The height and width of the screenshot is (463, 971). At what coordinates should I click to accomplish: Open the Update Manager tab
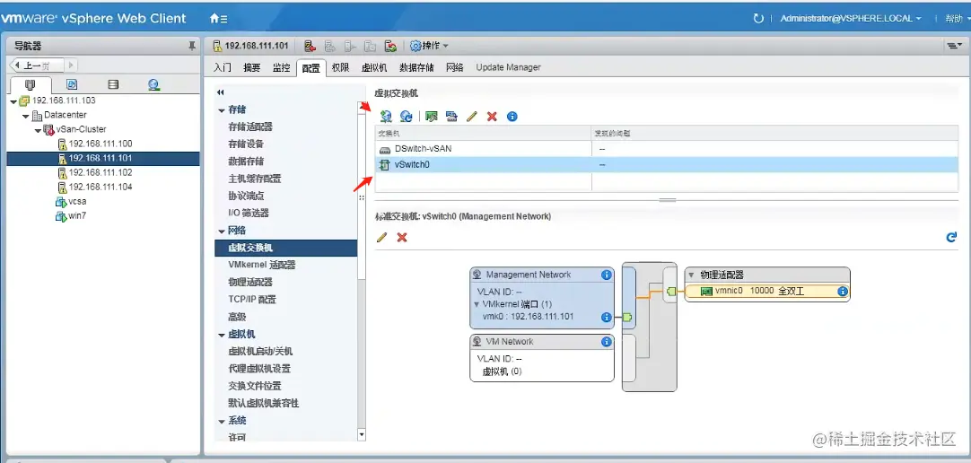pos(508,67)
